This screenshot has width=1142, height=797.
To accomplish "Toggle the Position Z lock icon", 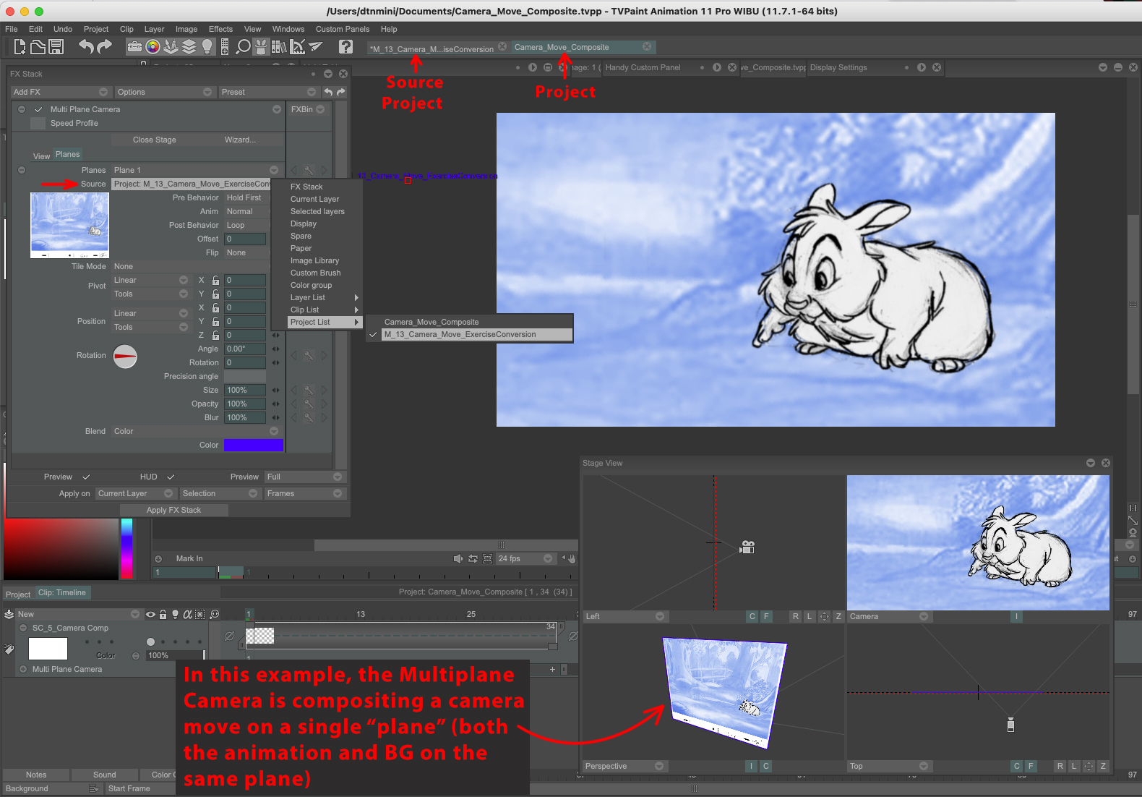I will pos(215,335).
